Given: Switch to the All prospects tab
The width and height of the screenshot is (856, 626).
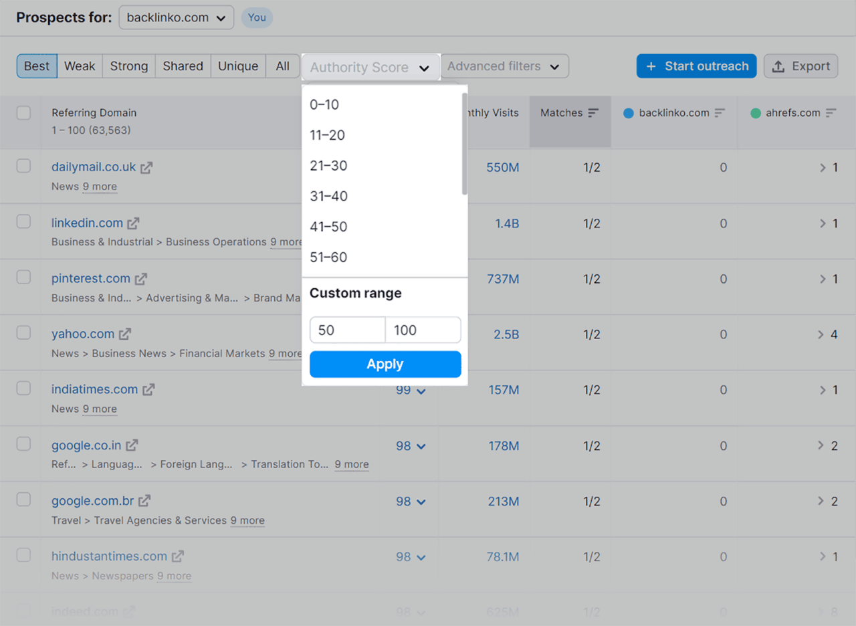Looking at the screenshot, I should (282, 66).
